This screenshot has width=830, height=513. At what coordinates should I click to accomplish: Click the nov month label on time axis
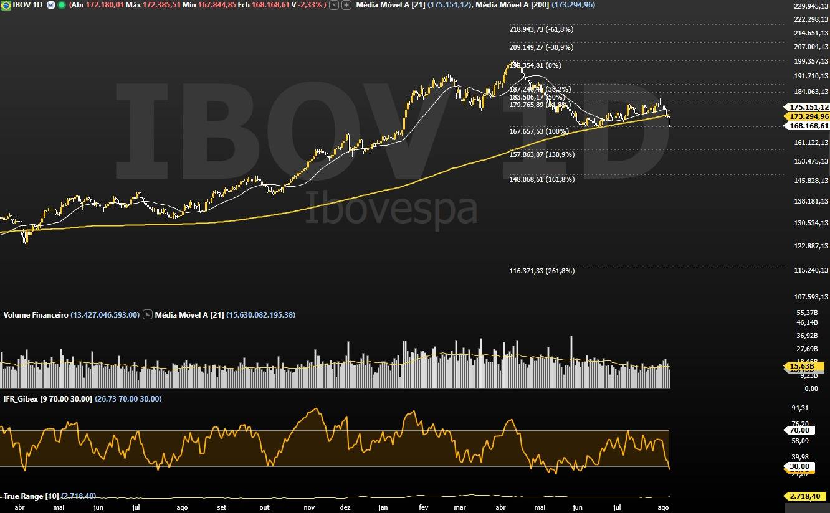click(310, 507)
